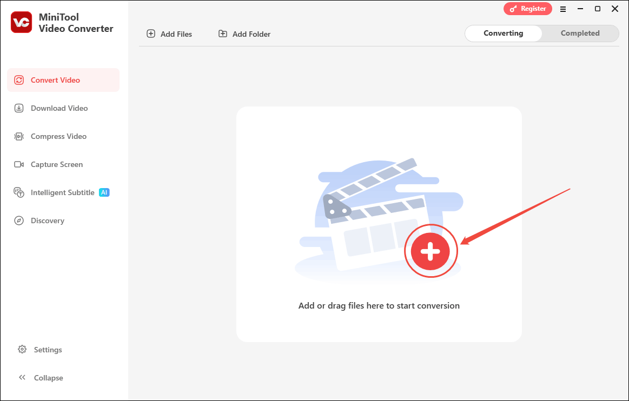Collapse the left sidebar
Image resolution: width=629 pixels, height=401 pixels.
coord(40,377)
